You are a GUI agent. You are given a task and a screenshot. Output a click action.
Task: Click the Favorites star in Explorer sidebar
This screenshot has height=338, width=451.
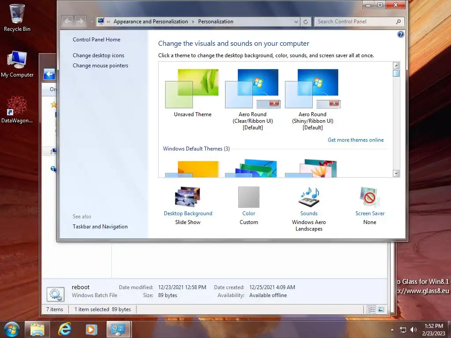pyautogui.click(x=53, y=105)
